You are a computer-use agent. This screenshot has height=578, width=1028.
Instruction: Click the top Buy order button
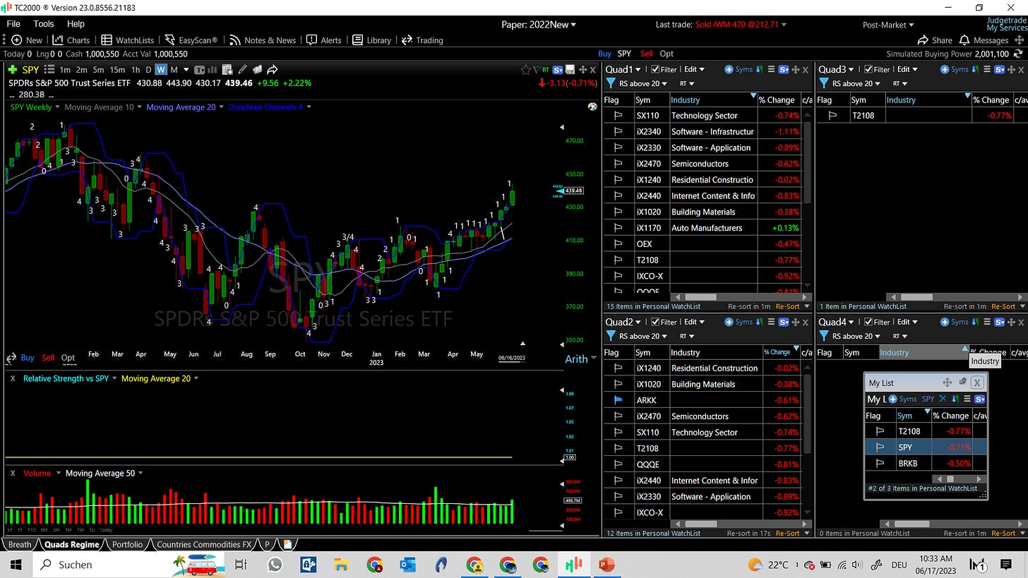pyautogui.click(x=604, y=54)
